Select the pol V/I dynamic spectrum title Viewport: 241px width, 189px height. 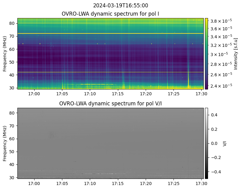click(110, 104)
